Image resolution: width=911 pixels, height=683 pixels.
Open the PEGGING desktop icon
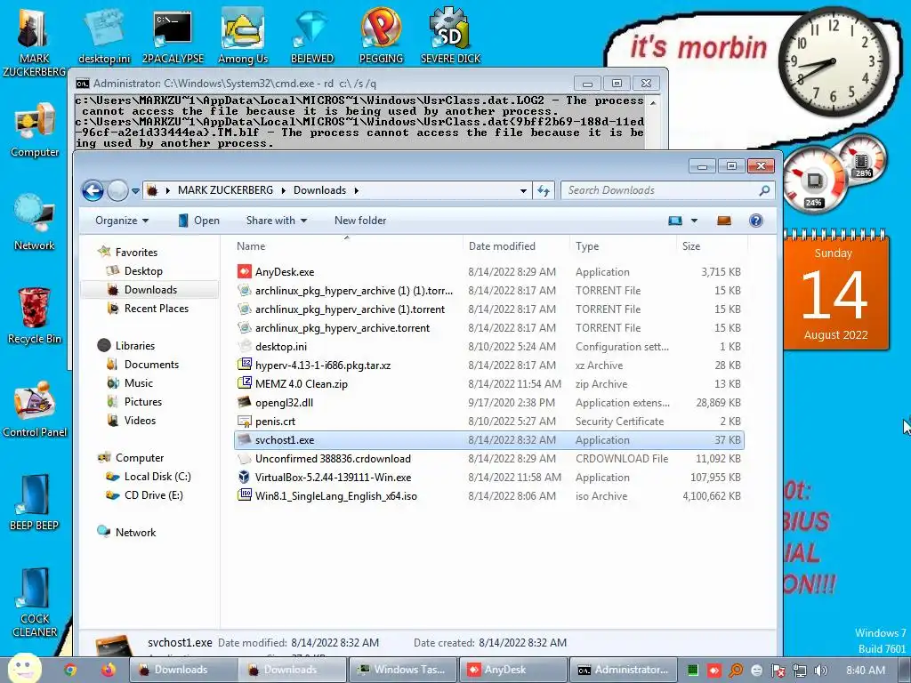(x=381, y=37)
